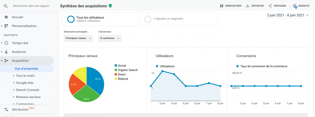The height and width of the screenshot is (117, 315).
Task: Open the date range selector
Action: point(288,15)
